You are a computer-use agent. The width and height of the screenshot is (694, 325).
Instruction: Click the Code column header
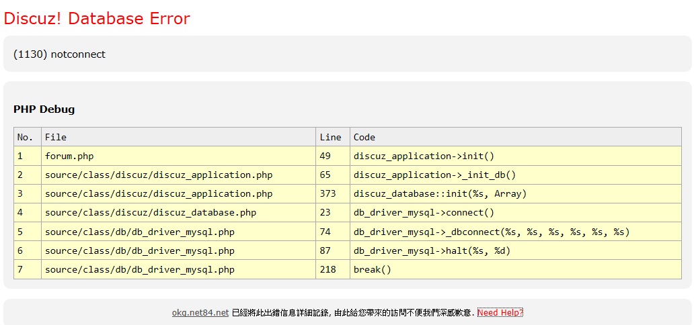[x=516, y=137]
